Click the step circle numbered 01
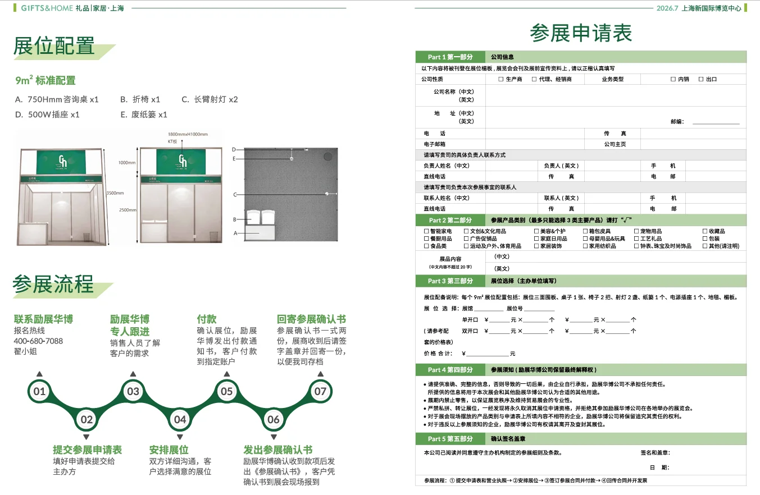The height and width of the screenshot is (495, 760). click(39, 391)
